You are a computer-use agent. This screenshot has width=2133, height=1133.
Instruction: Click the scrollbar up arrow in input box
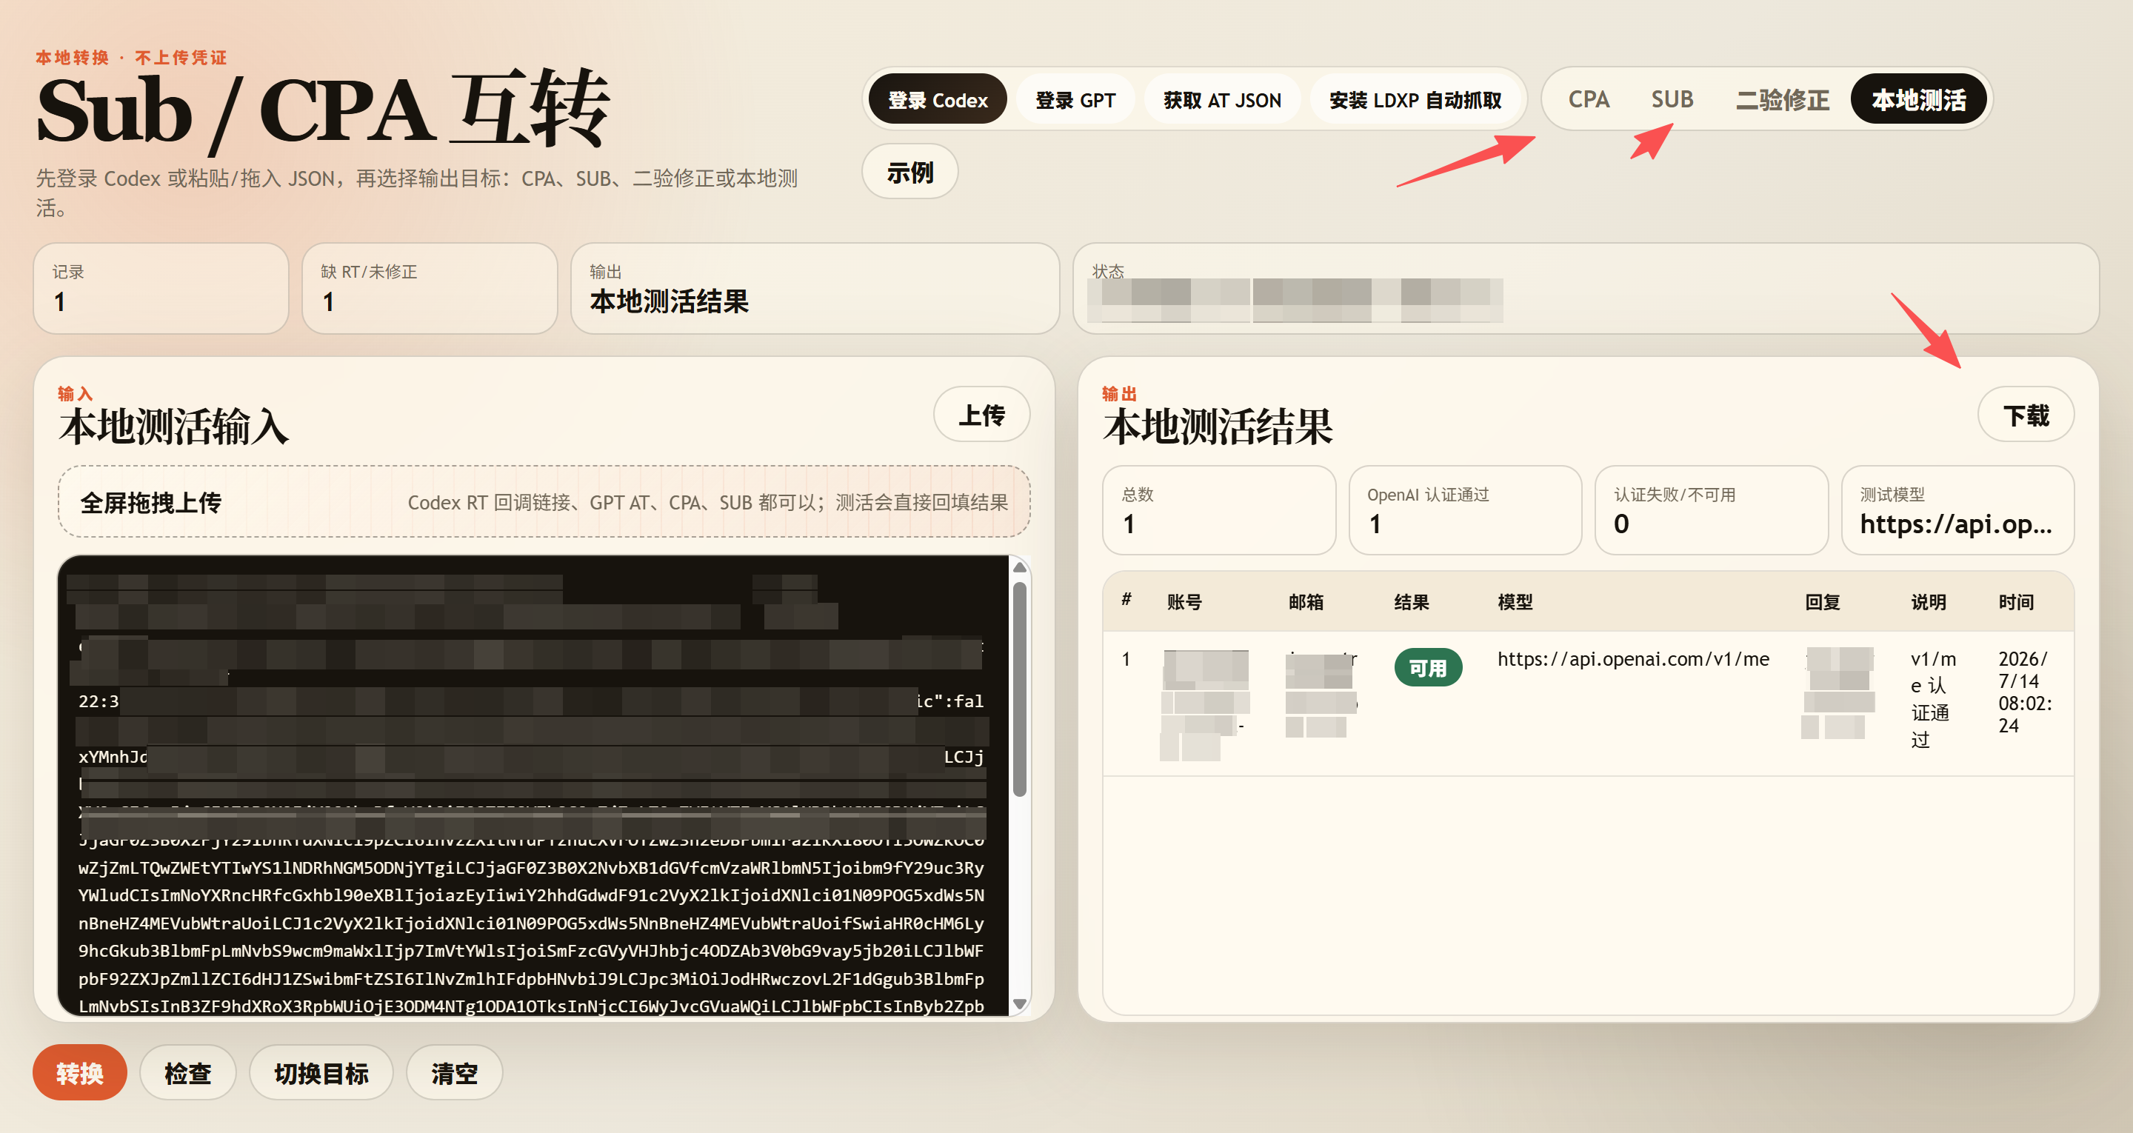coord(1020,567)
